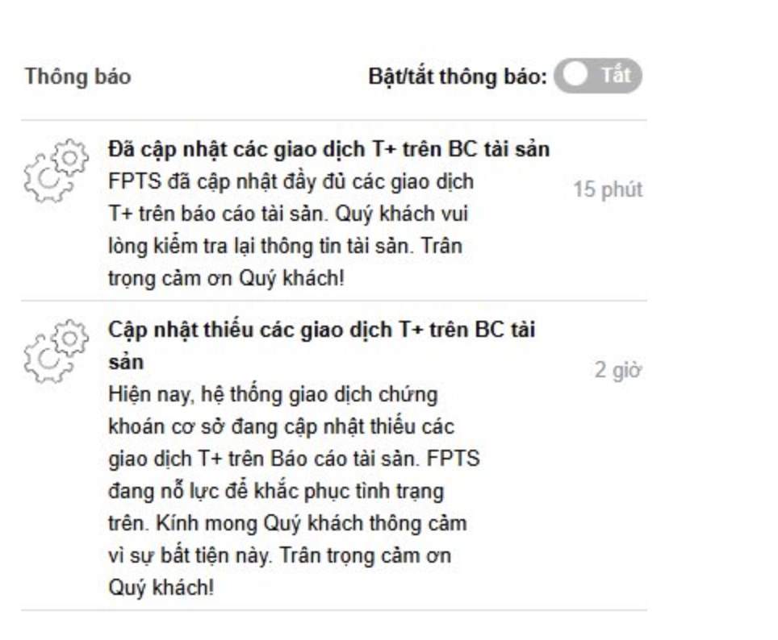Click the "Bật/tắt thông báo:" label
The height and width of the screenshot is (640, 778).
(458, 77)
